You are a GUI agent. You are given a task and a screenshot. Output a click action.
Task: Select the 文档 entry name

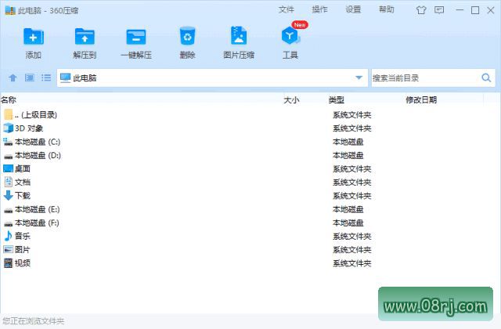[x=23, y=183]
